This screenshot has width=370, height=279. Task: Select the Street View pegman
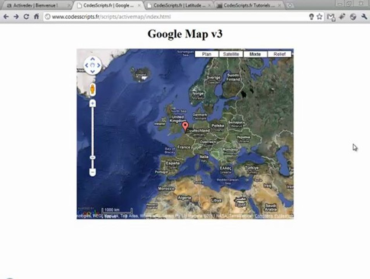93,90
